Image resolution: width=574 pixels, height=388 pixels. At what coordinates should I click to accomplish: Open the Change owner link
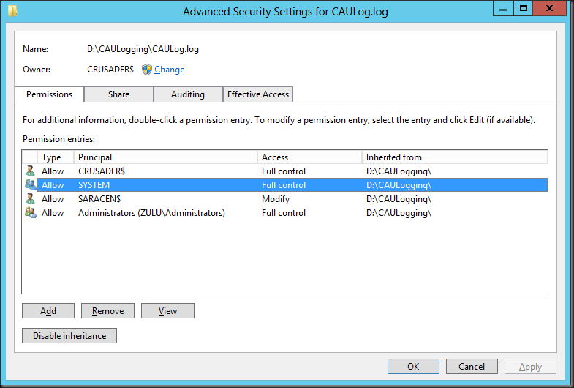[169, 70]
